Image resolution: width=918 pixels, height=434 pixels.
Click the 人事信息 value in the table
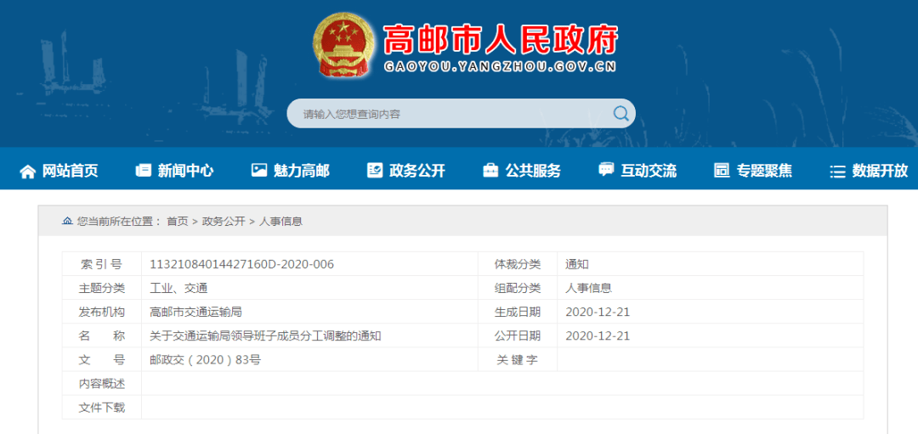[x=588, y=289]
